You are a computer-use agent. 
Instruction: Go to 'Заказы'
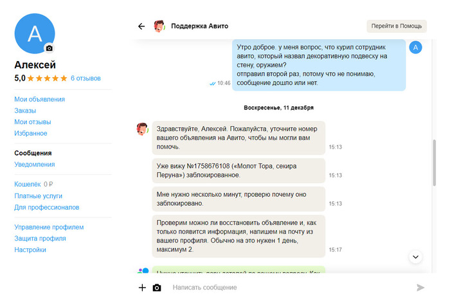point(25,111)
